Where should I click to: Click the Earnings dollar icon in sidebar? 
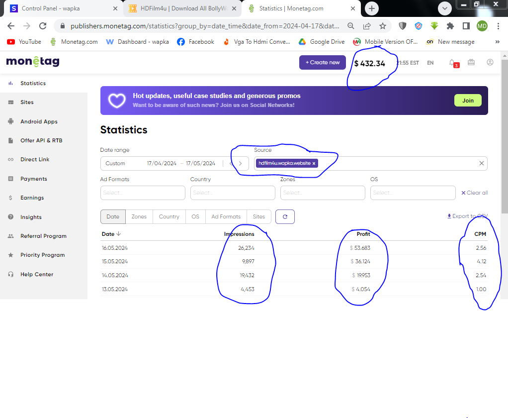[x=11, y=198]
